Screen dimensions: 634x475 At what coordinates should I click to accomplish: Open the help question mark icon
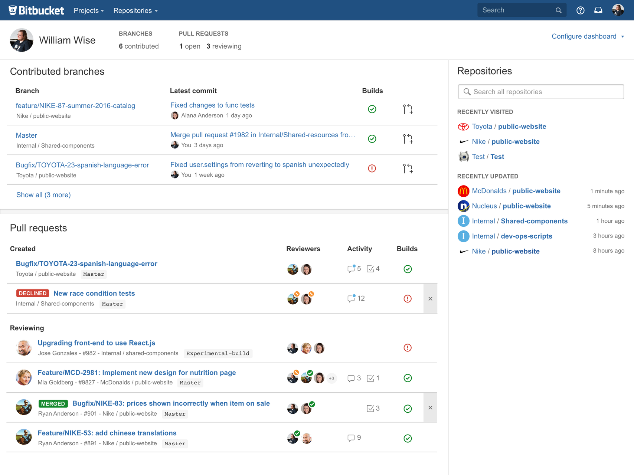(580, 10)
